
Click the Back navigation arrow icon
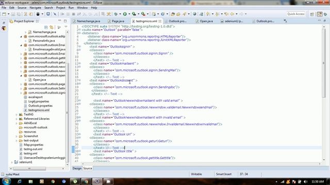232,14
